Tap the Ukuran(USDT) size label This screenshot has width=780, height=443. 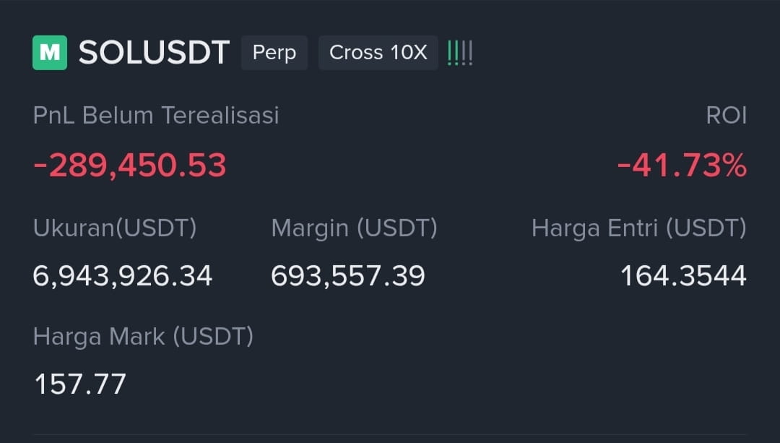115,228
